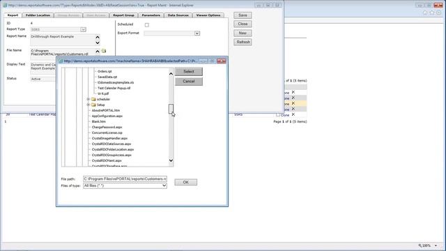Select Orders.rpt in the file tree

[x=105, y=71]
